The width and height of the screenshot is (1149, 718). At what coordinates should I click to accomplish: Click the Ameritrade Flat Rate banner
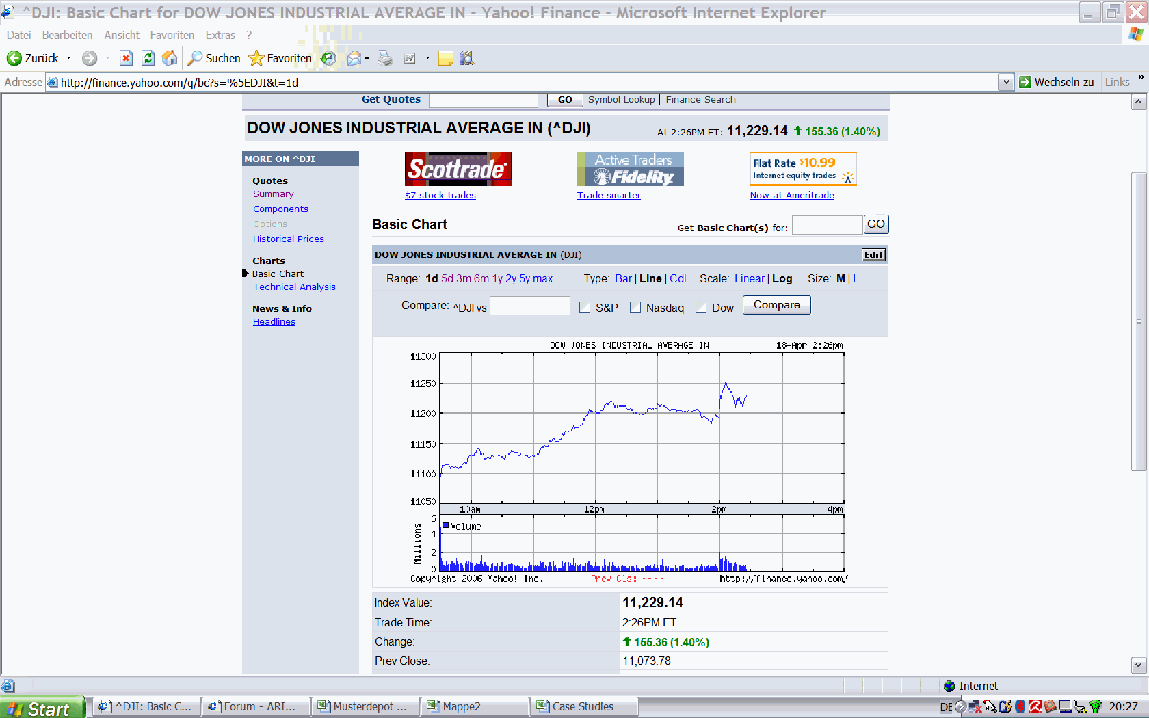coord(804,169)
